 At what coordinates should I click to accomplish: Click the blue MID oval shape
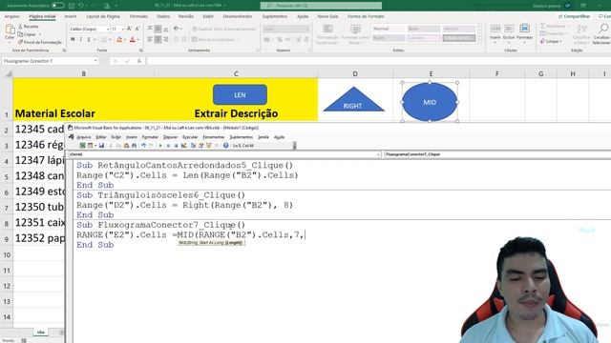(x=430, y=102)
